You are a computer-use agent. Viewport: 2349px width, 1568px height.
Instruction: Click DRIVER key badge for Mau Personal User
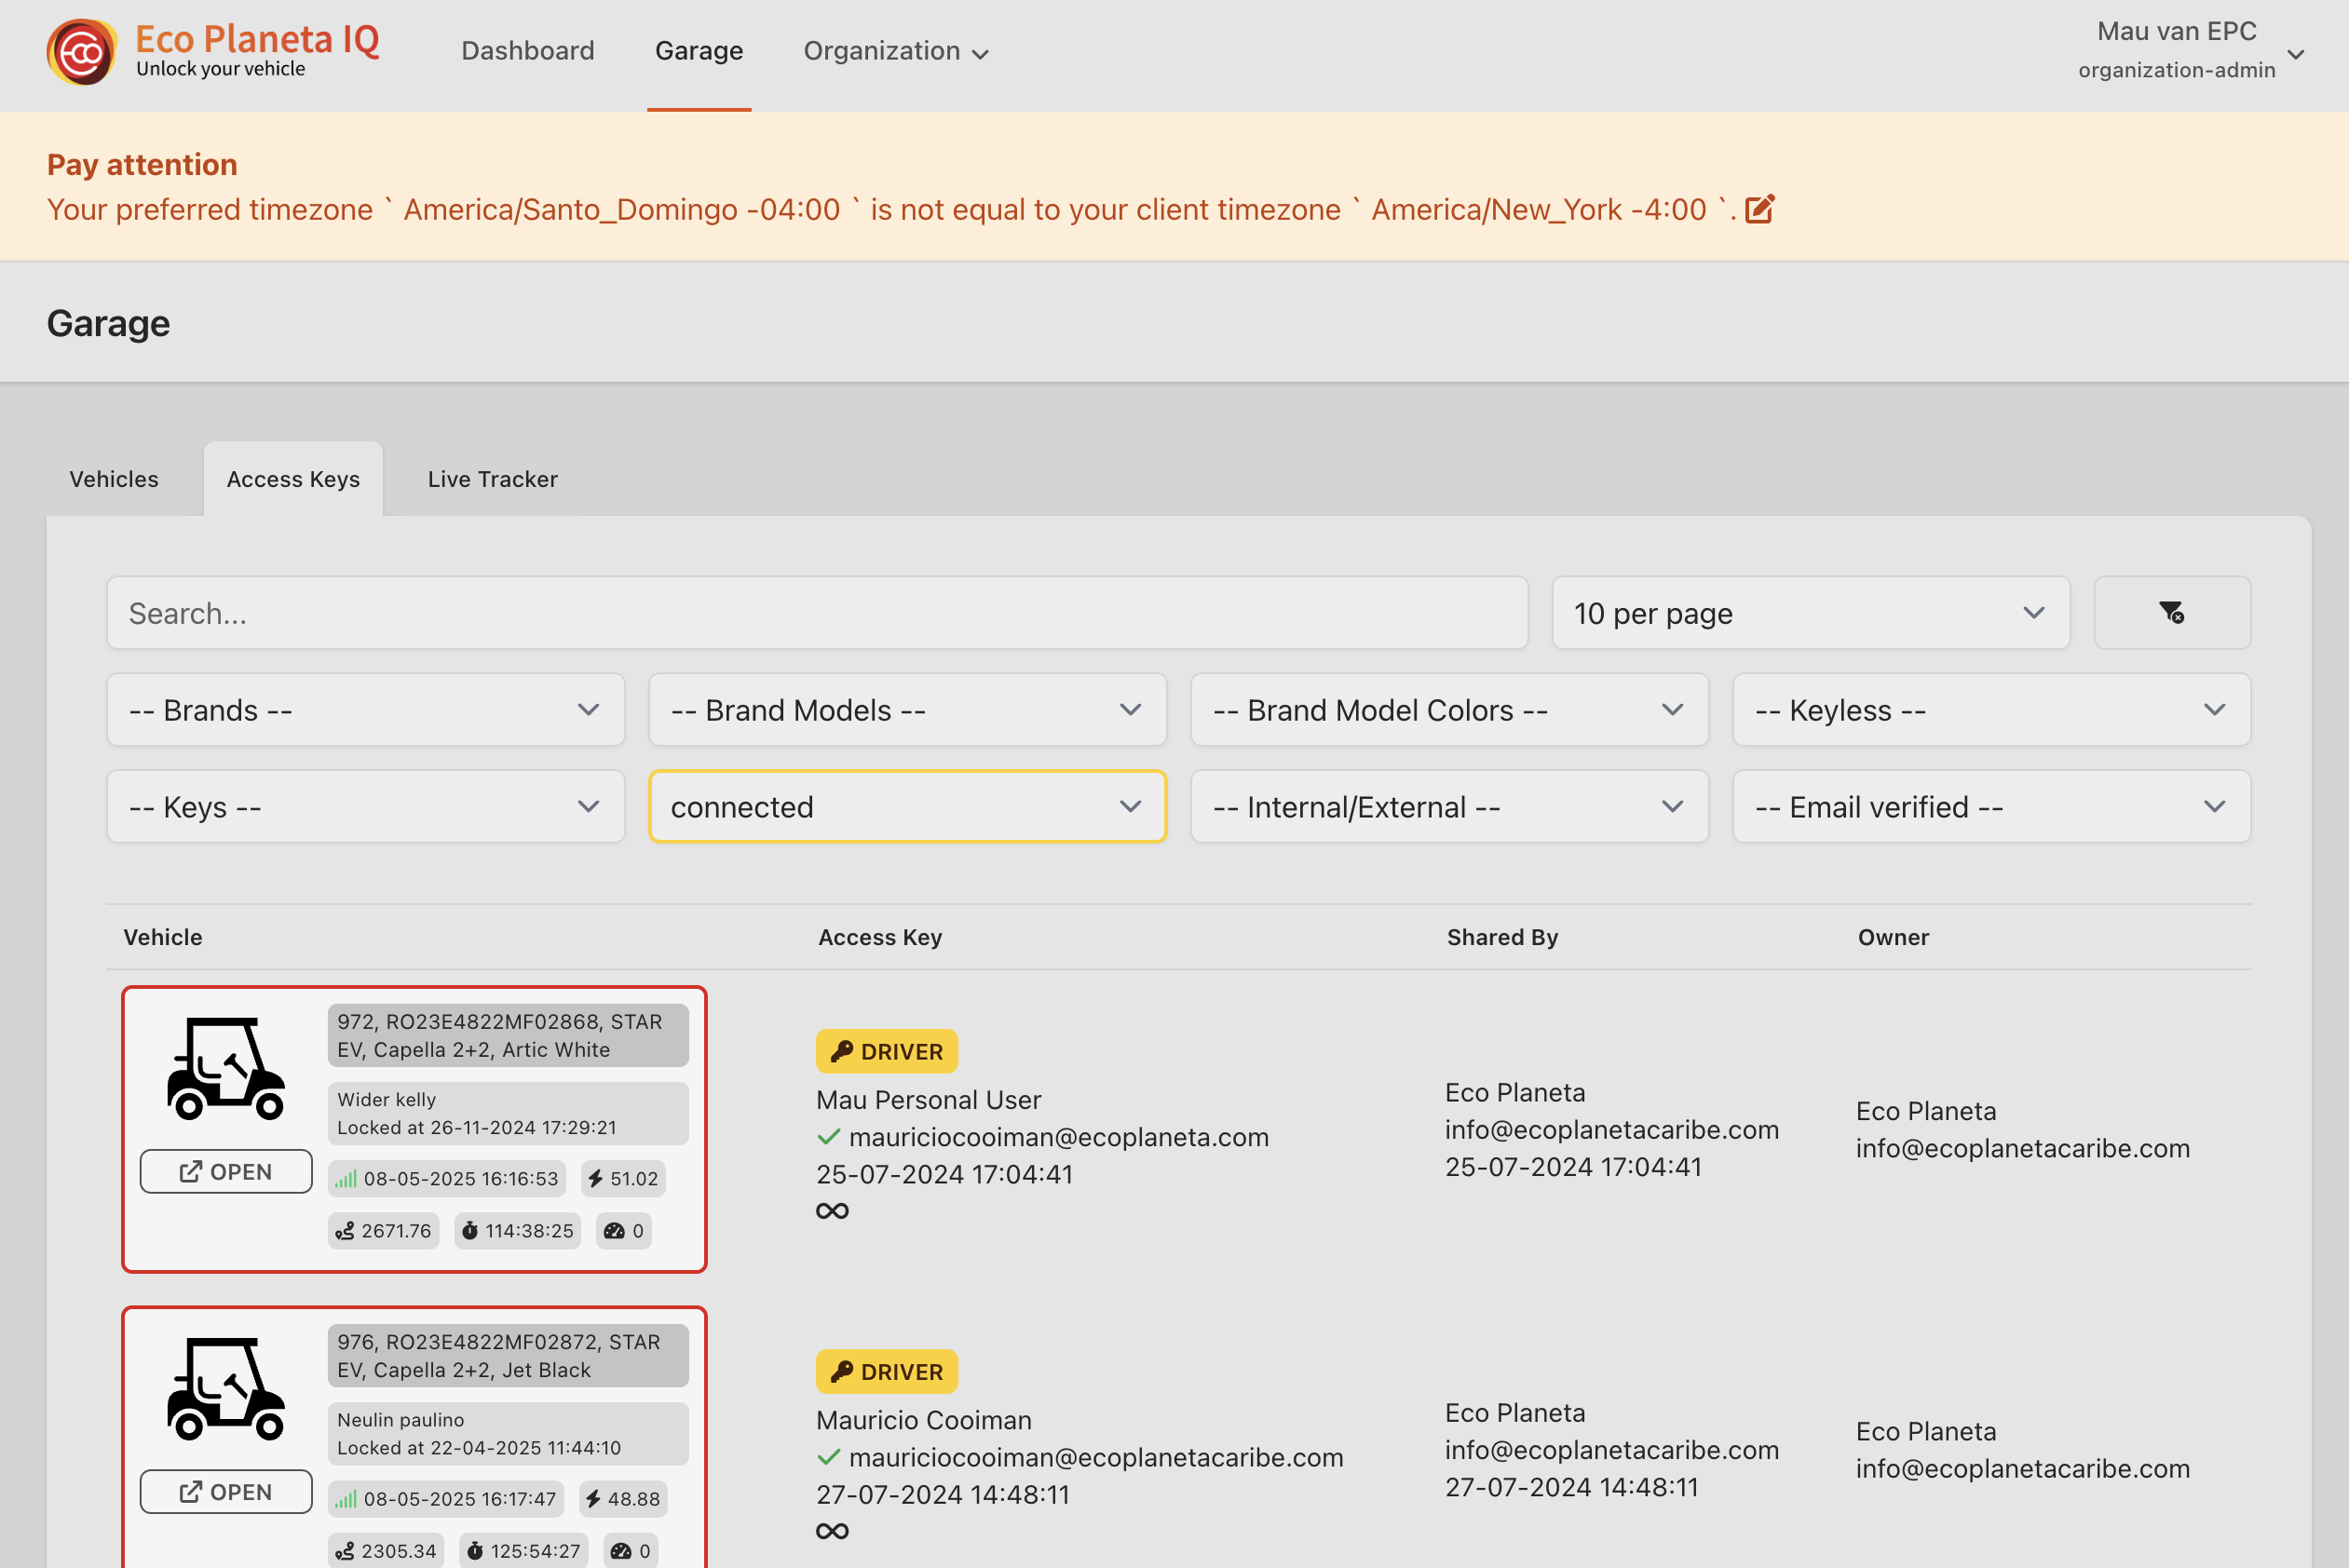click(887, 1051)
